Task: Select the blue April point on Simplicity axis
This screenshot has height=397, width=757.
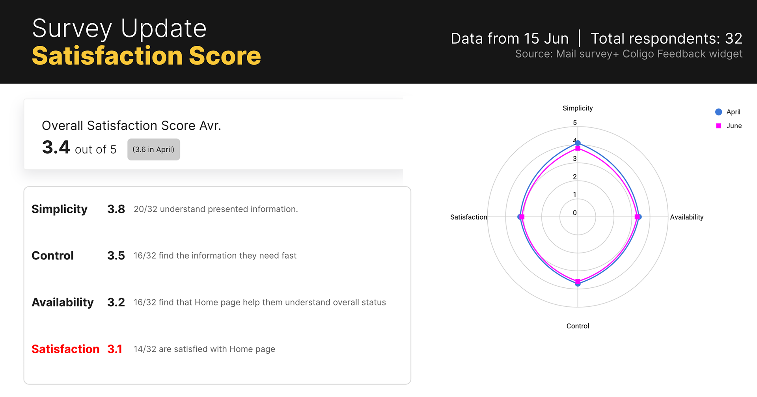Action: [578, 143]
